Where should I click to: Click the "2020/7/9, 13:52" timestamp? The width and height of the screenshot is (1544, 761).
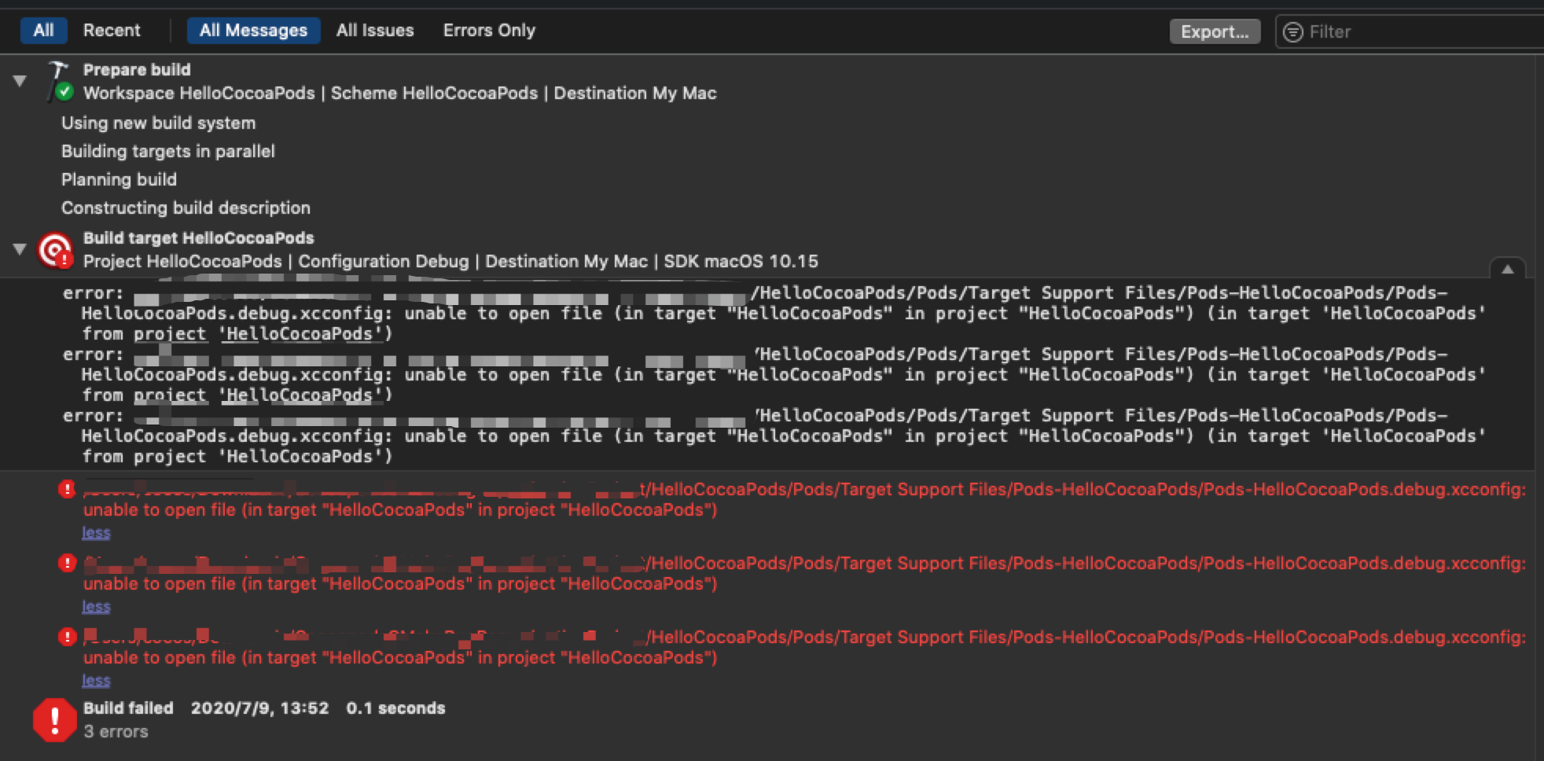coord(259,708)
